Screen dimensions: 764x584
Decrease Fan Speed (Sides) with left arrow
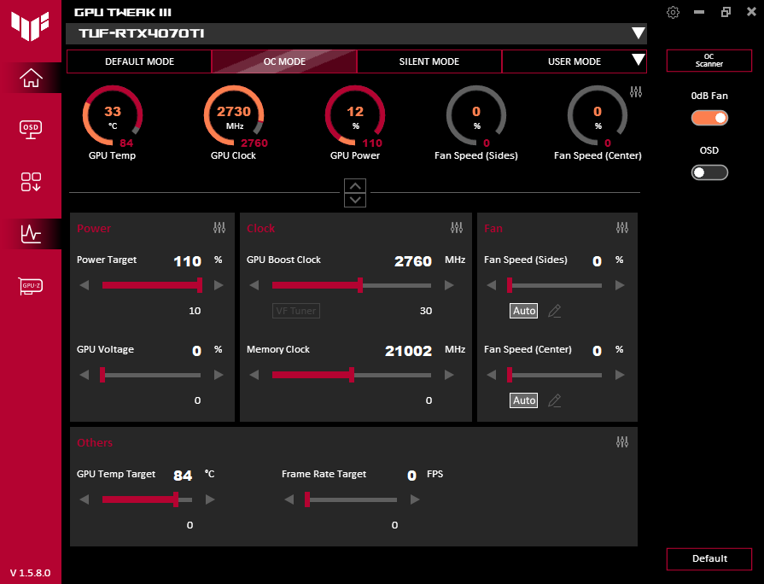(491, 285)
